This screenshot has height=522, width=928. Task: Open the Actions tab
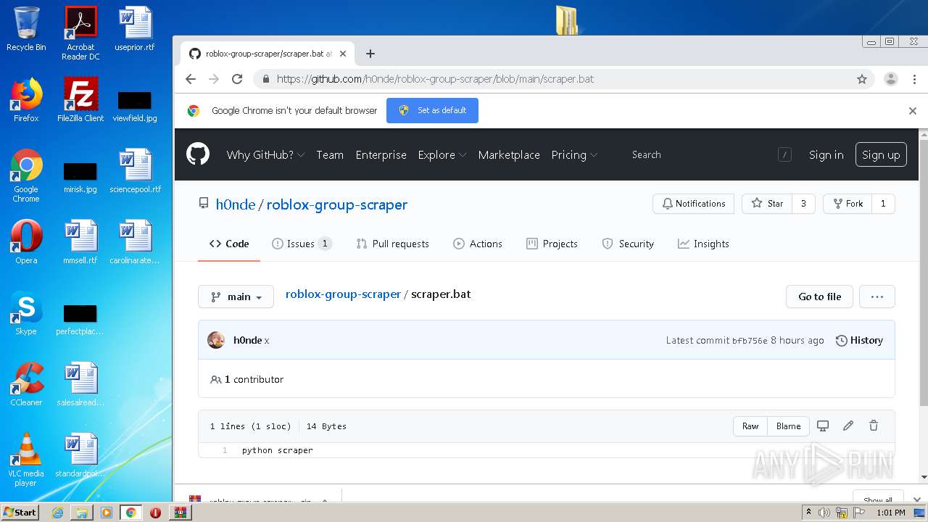coord(477,244)
